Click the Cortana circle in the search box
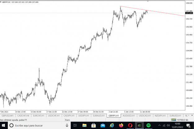The image size is (194, 129). pyautogui.click(x=11, y=125)
